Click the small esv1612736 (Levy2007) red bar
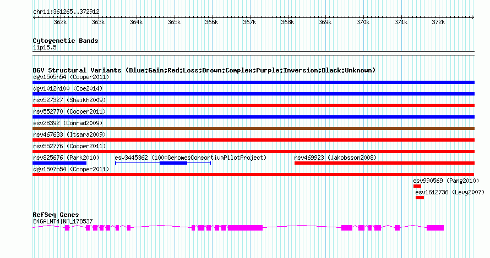Screen dimensions: 490x258 point(420,198)
